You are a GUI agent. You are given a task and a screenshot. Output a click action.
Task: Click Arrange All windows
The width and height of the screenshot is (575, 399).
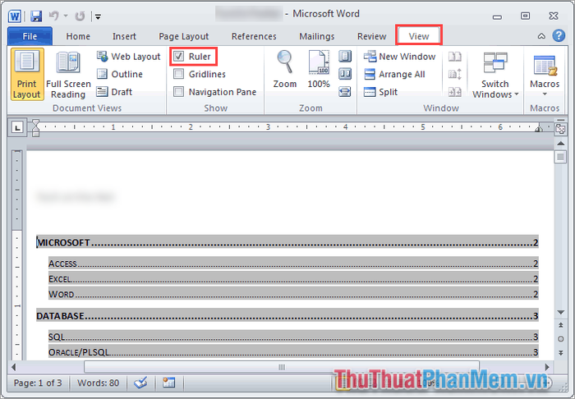pos(394,74)
